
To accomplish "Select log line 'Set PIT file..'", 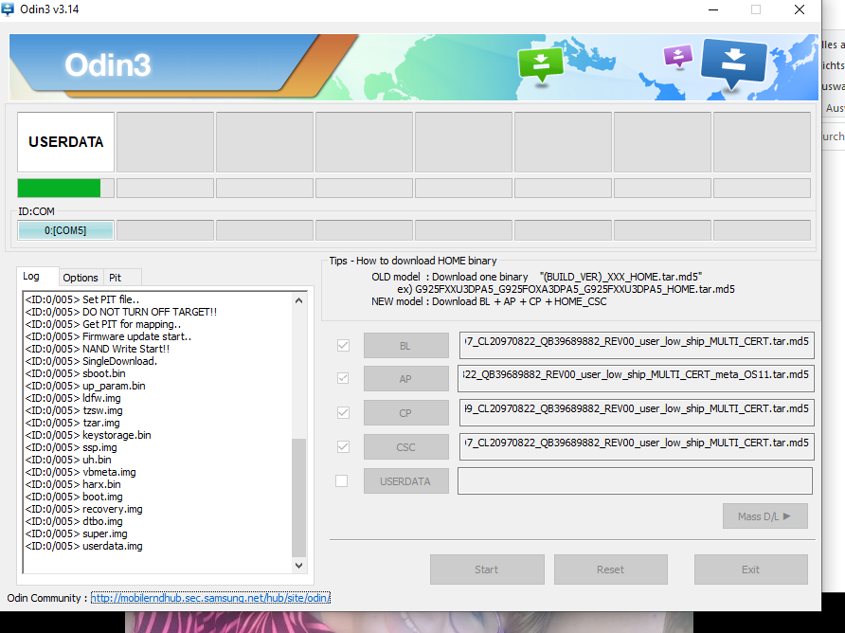I will tap(81, 299).
